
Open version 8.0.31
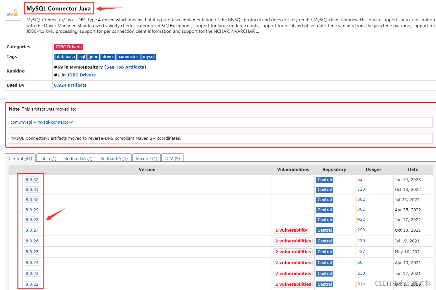tap(32, 190)
